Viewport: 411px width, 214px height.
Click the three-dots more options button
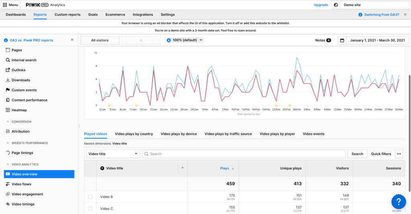pyautogui.click(x=399, y=154)
